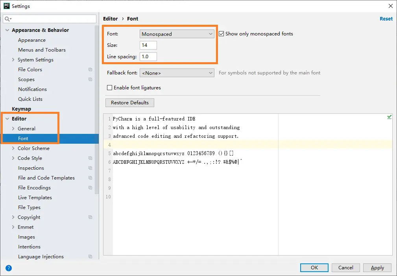Expand the Emmet node
397x276 pixels.
13,227
